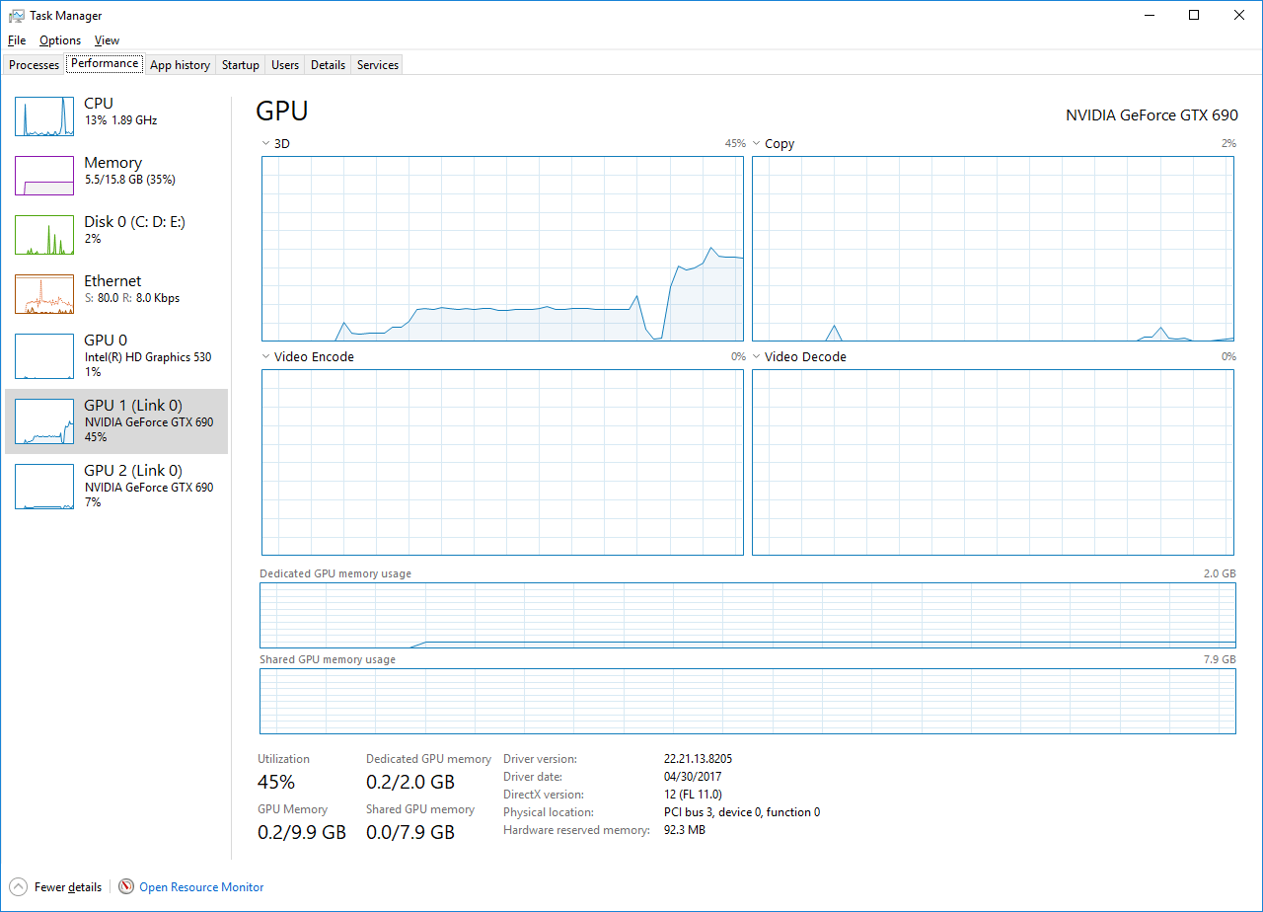Image resolution: width=1263 pixels, height=912 pixels.
Task: Change the Copy engine selection
Action: click(756, 143)
